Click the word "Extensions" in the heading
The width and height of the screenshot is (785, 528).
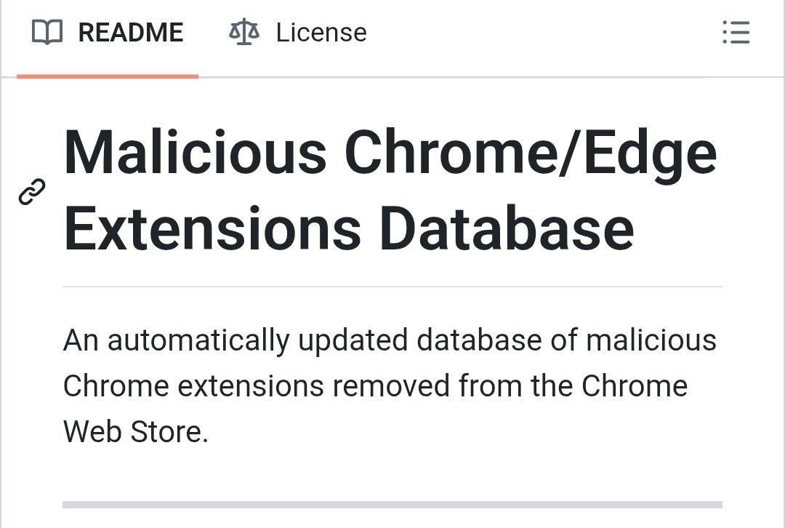point(212,229)
